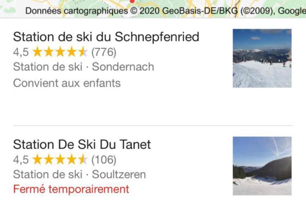This screenshot has width=306, height=204.
Task: Click the 4,5 rating number for Tanet
Action: [21, 160]
